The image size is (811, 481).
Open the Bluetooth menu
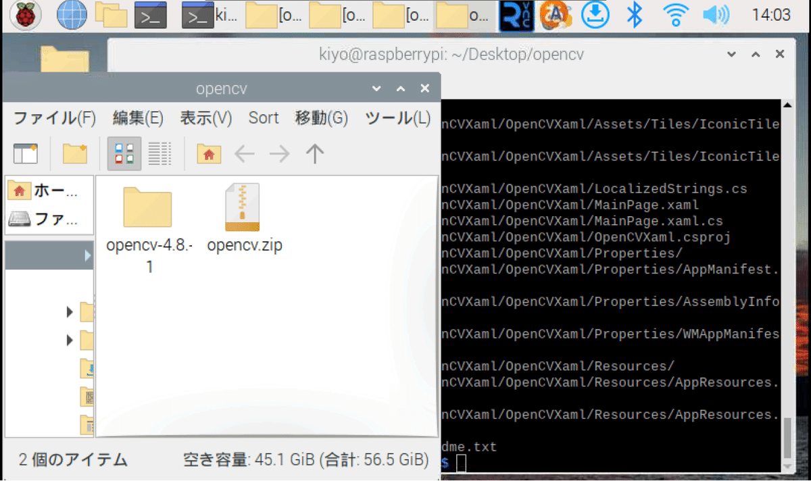(635, 15)
